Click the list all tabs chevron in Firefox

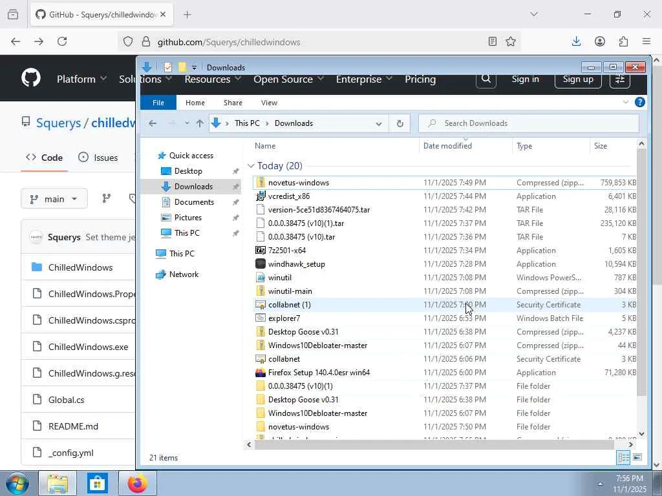point(534,14)
